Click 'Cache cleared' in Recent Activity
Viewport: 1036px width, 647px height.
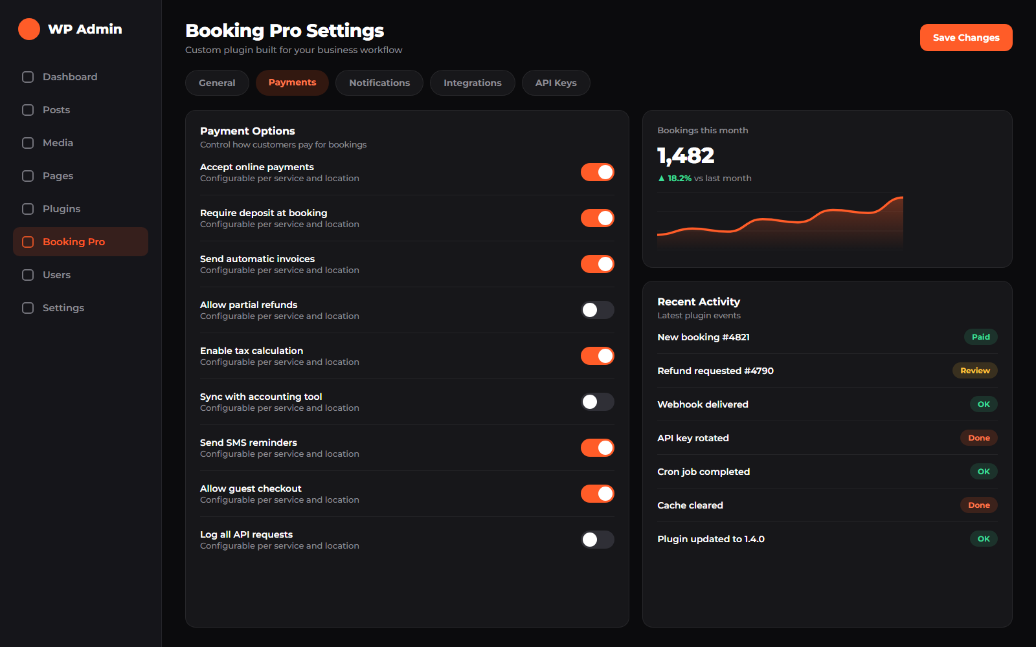click(828, 505)
